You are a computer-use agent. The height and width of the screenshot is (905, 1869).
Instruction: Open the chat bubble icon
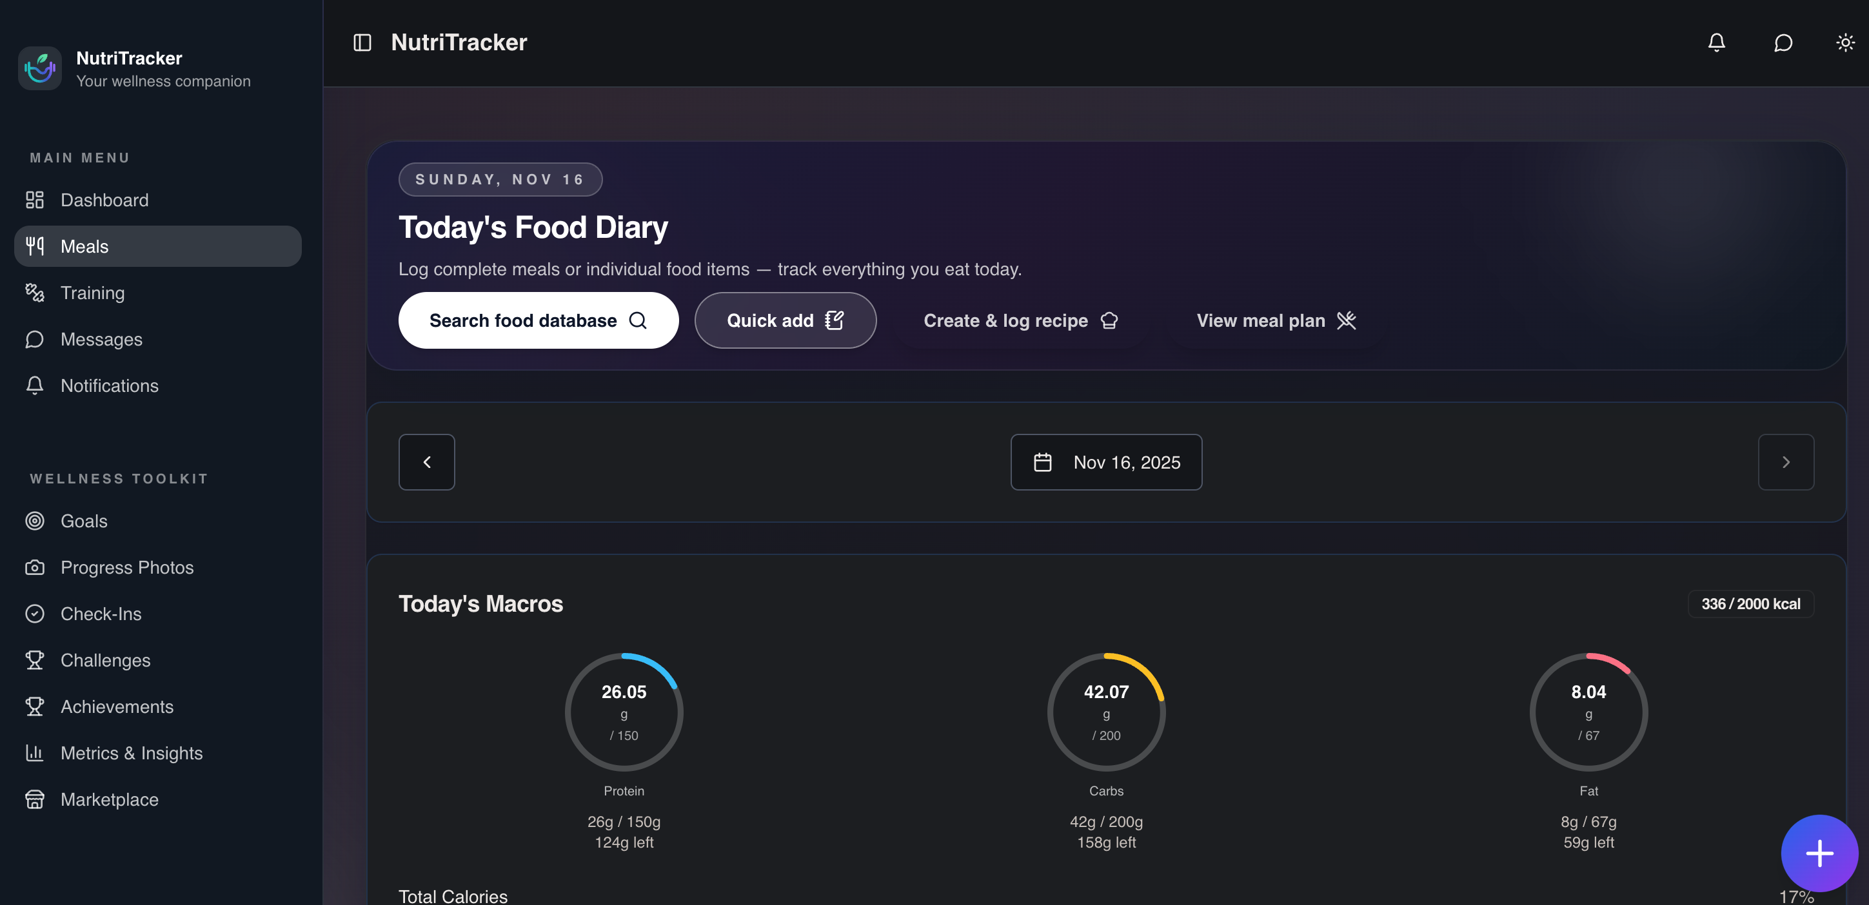click(x=1783, y=42)
